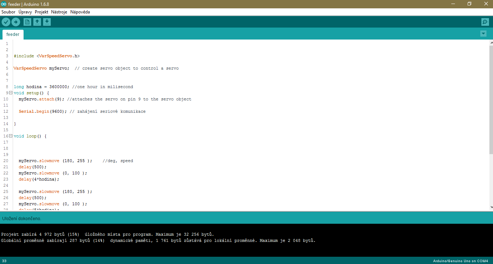This screenshot has height=264, width=493.
Task: Click the Upload arrow icon
Action: click(x=16, y=22)
